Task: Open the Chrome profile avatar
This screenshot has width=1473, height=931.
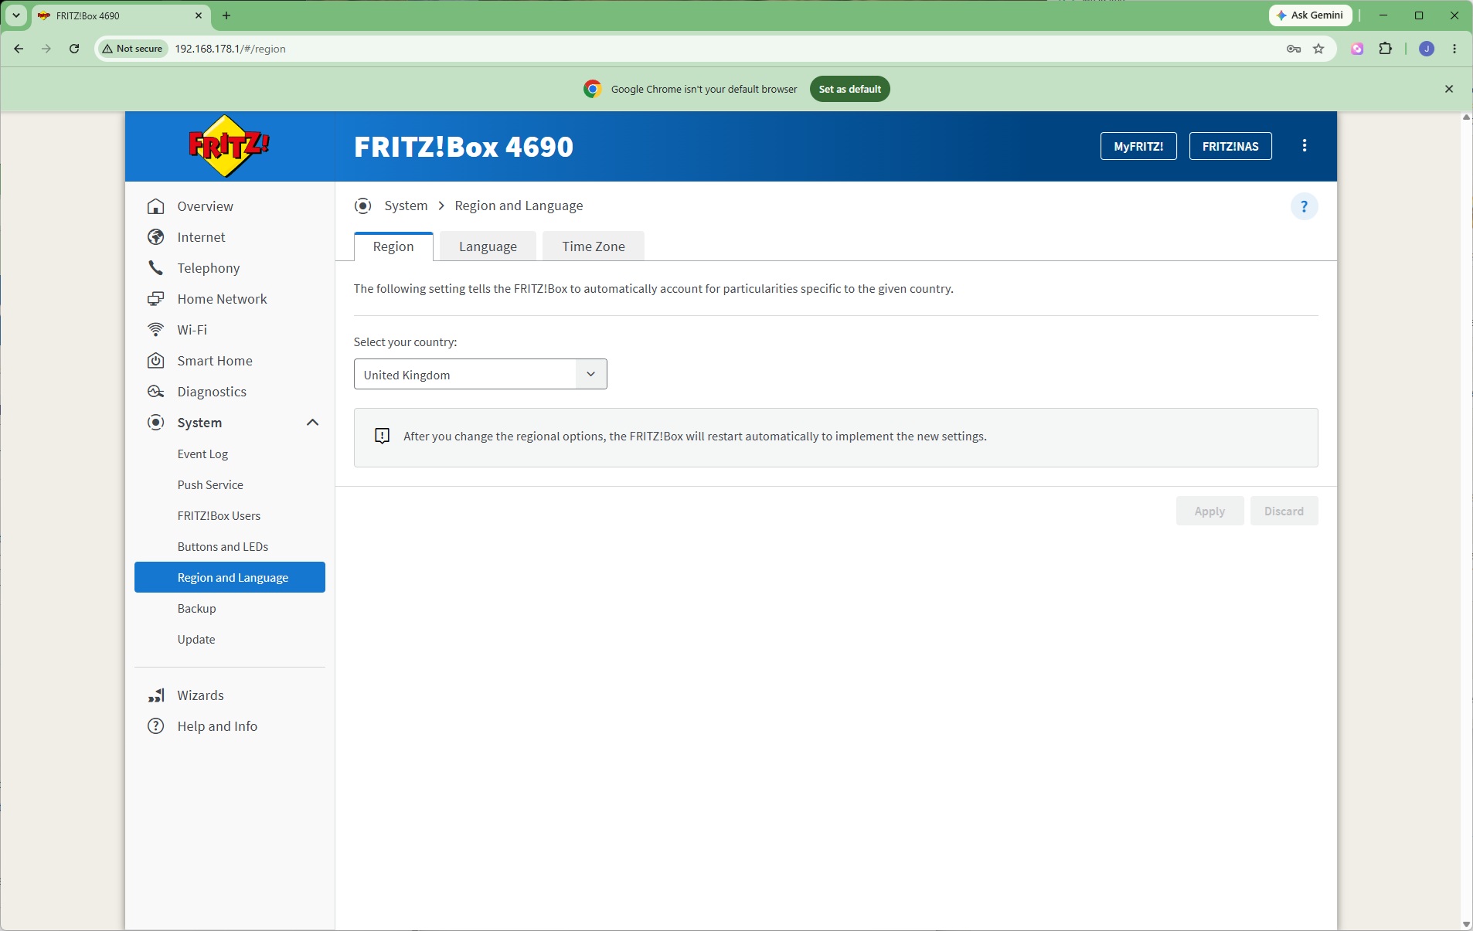Action: 1427,49
